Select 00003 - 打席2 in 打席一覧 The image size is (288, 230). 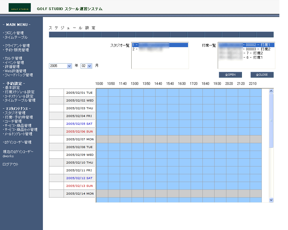point(246,49)
